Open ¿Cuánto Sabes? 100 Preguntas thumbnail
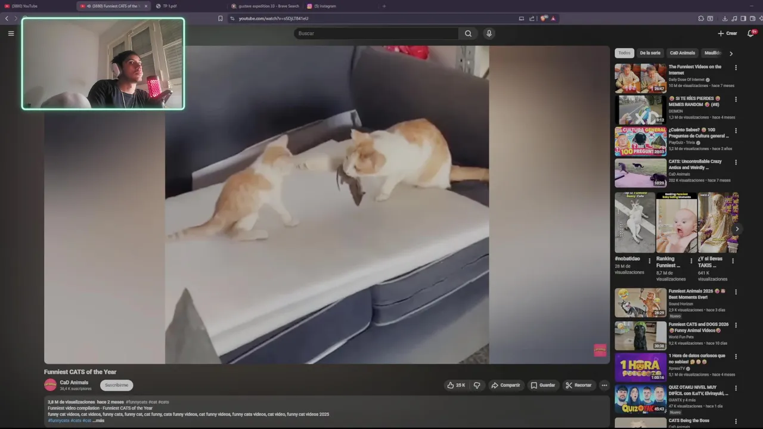 tap(640, 141)
